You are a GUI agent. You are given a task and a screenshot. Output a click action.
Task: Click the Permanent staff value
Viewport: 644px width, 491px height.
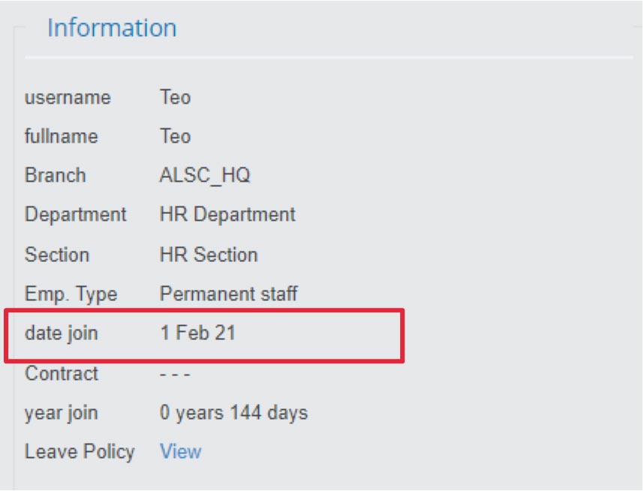229,294
